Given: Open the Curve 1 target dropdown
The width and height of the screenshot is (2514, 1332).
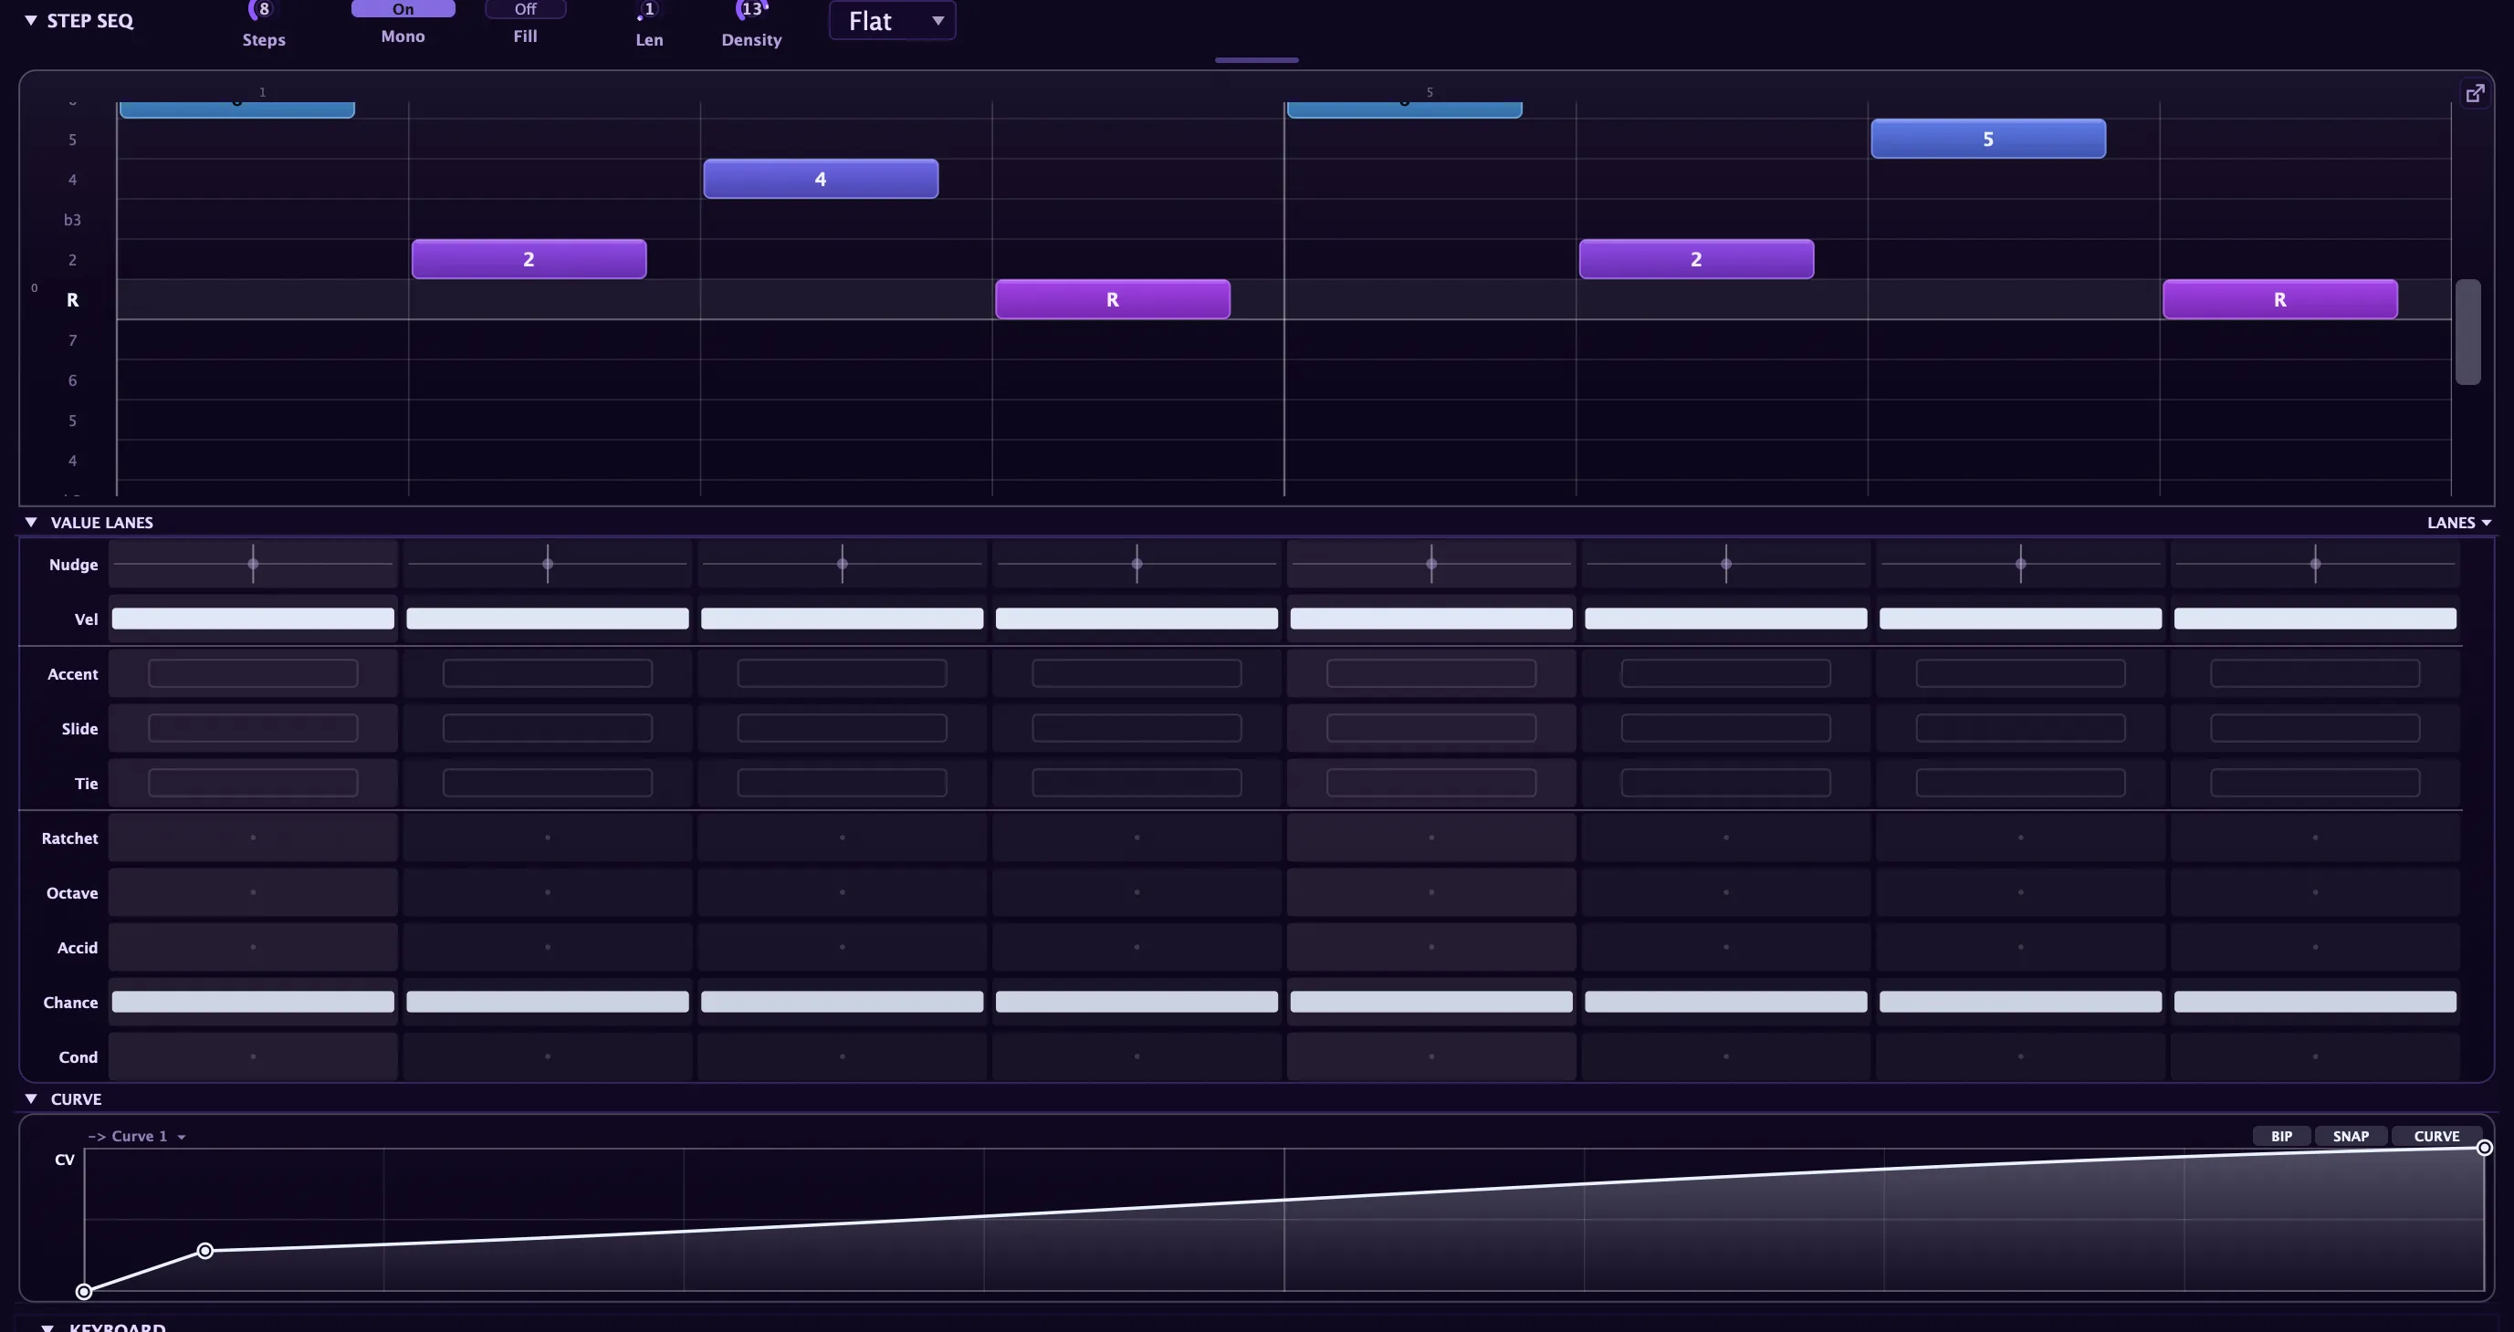Looking at the screenshot, I should click(x=137, y=1137).
